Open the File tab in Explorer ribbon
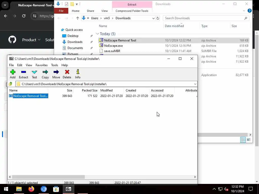Viewport: 259px width, 194px height. pyautogui.click(x=61, y=11)
